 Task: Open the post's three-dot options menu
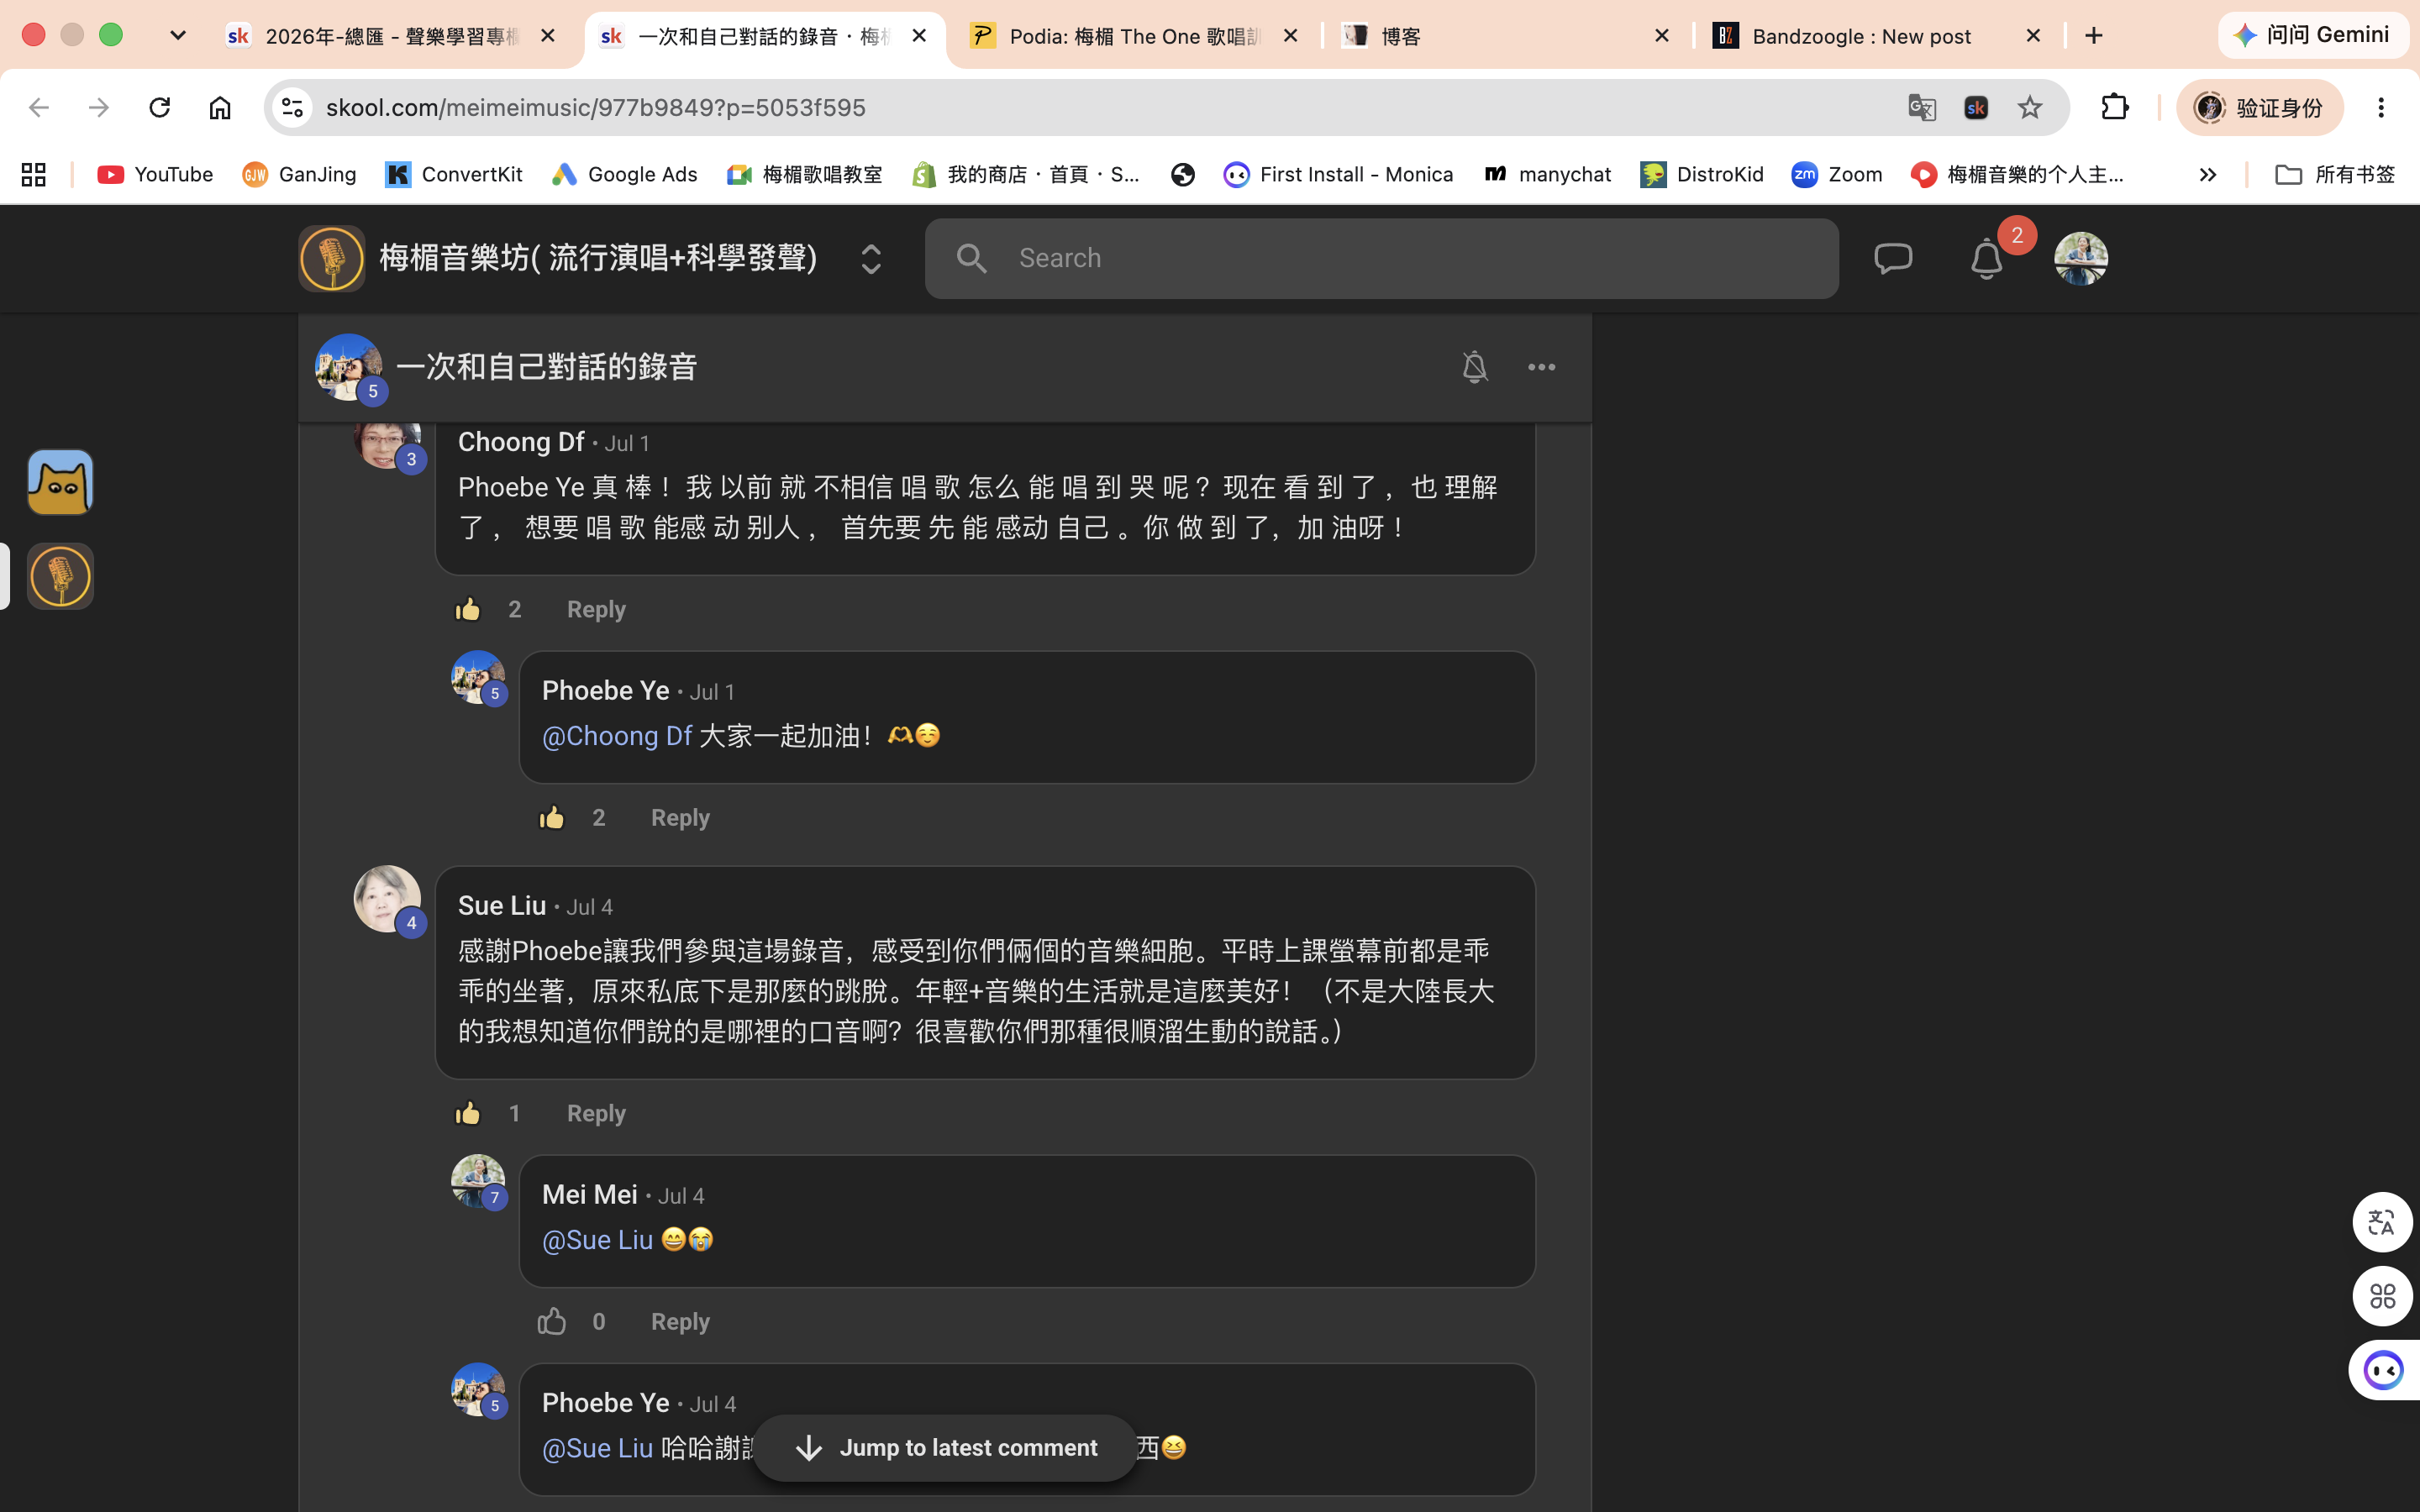[x=1541, y=367]
